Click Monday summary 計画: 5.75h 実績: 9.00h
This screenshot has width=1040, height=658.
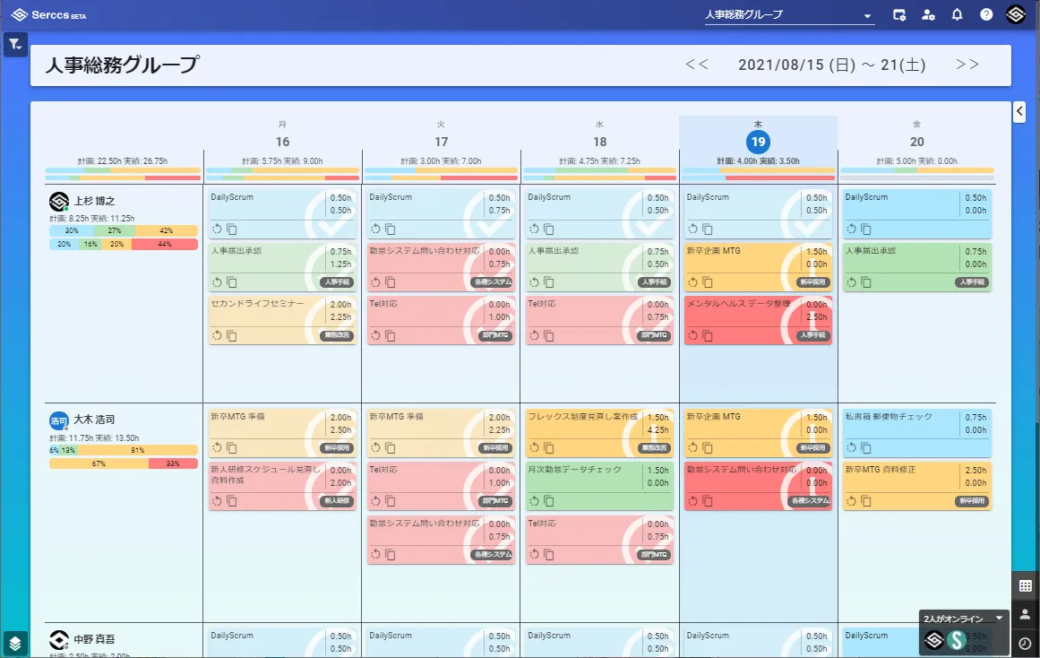282,160
